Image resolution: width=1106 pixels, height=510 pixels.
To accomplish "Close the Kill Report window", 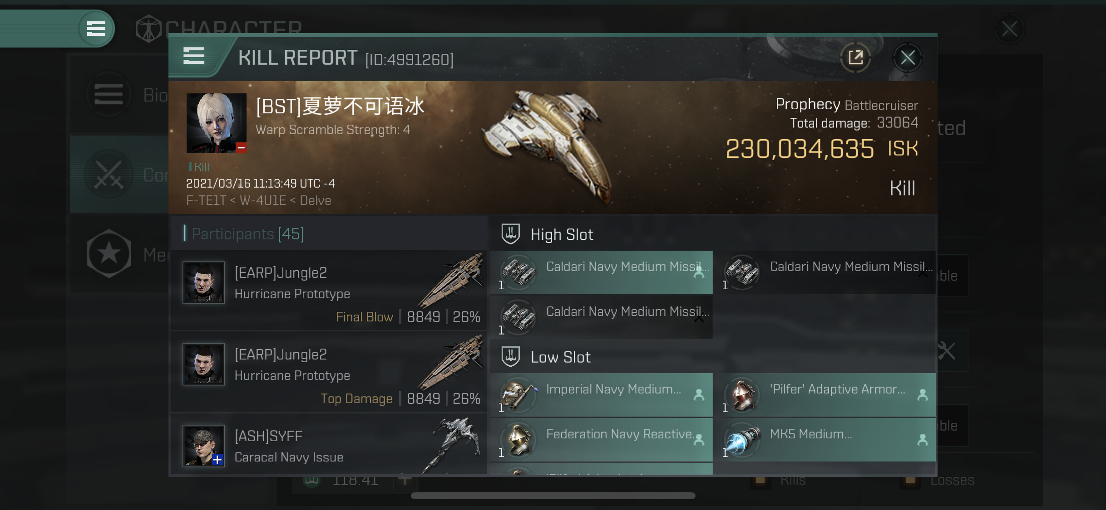I will [907, 58].
